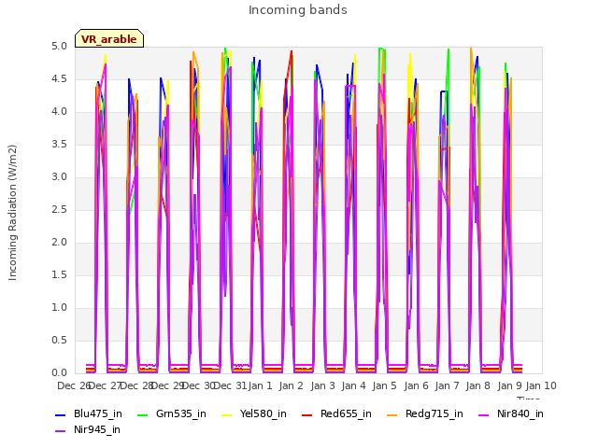Click the blue Blu475_in legend swatch
This screenshot has width=598, height=448.
(x=61, y=414)
